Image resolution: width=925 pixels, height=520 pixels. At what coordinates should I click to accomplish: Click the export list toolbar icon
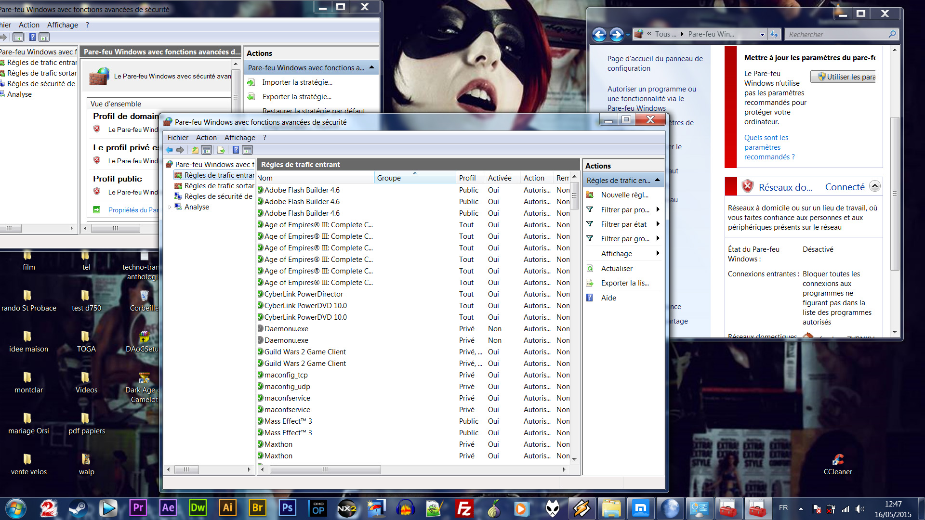tap(221, 150)
